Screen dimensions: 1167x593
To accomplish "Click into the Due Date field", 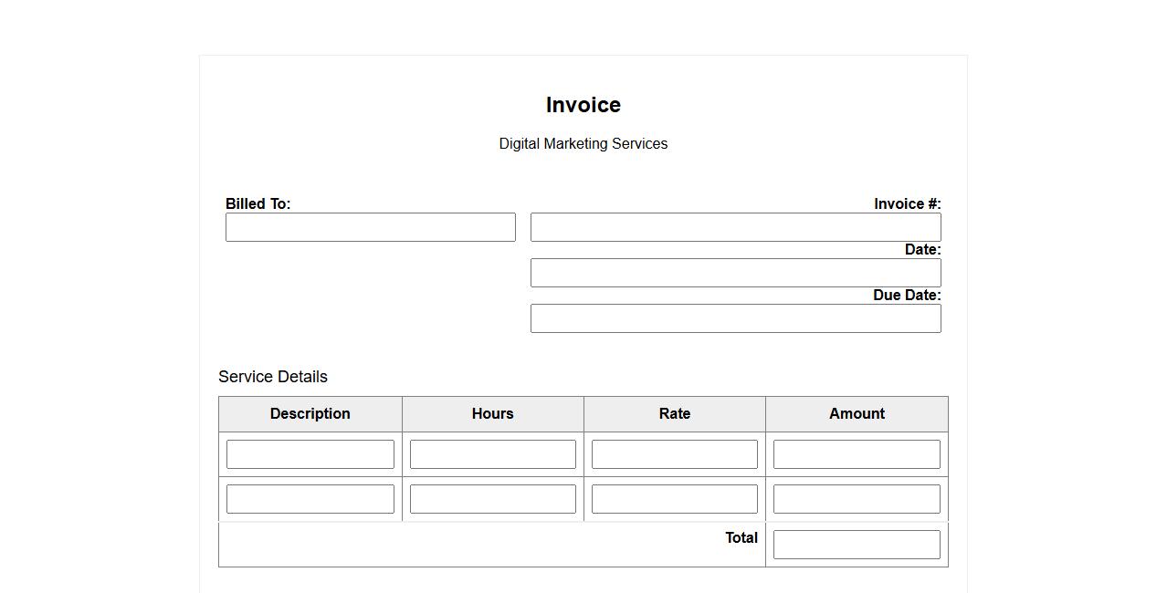I will [x=735, y=318].
